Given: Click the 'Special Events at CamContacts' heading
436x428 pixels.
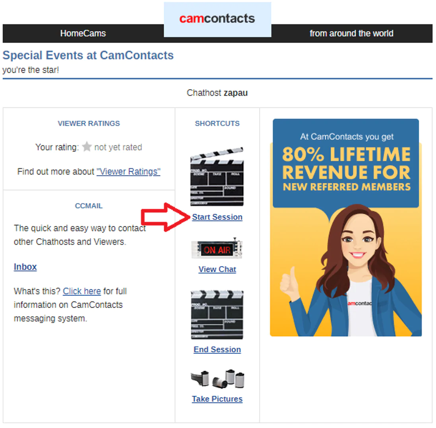Looking at the screenshot, I should point(88,55).
